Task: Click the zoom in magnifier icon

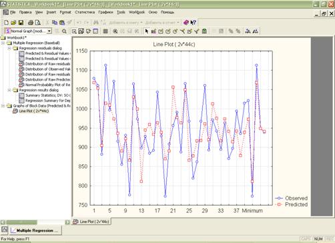Action: pyautogui.click(x=115, y=31)
